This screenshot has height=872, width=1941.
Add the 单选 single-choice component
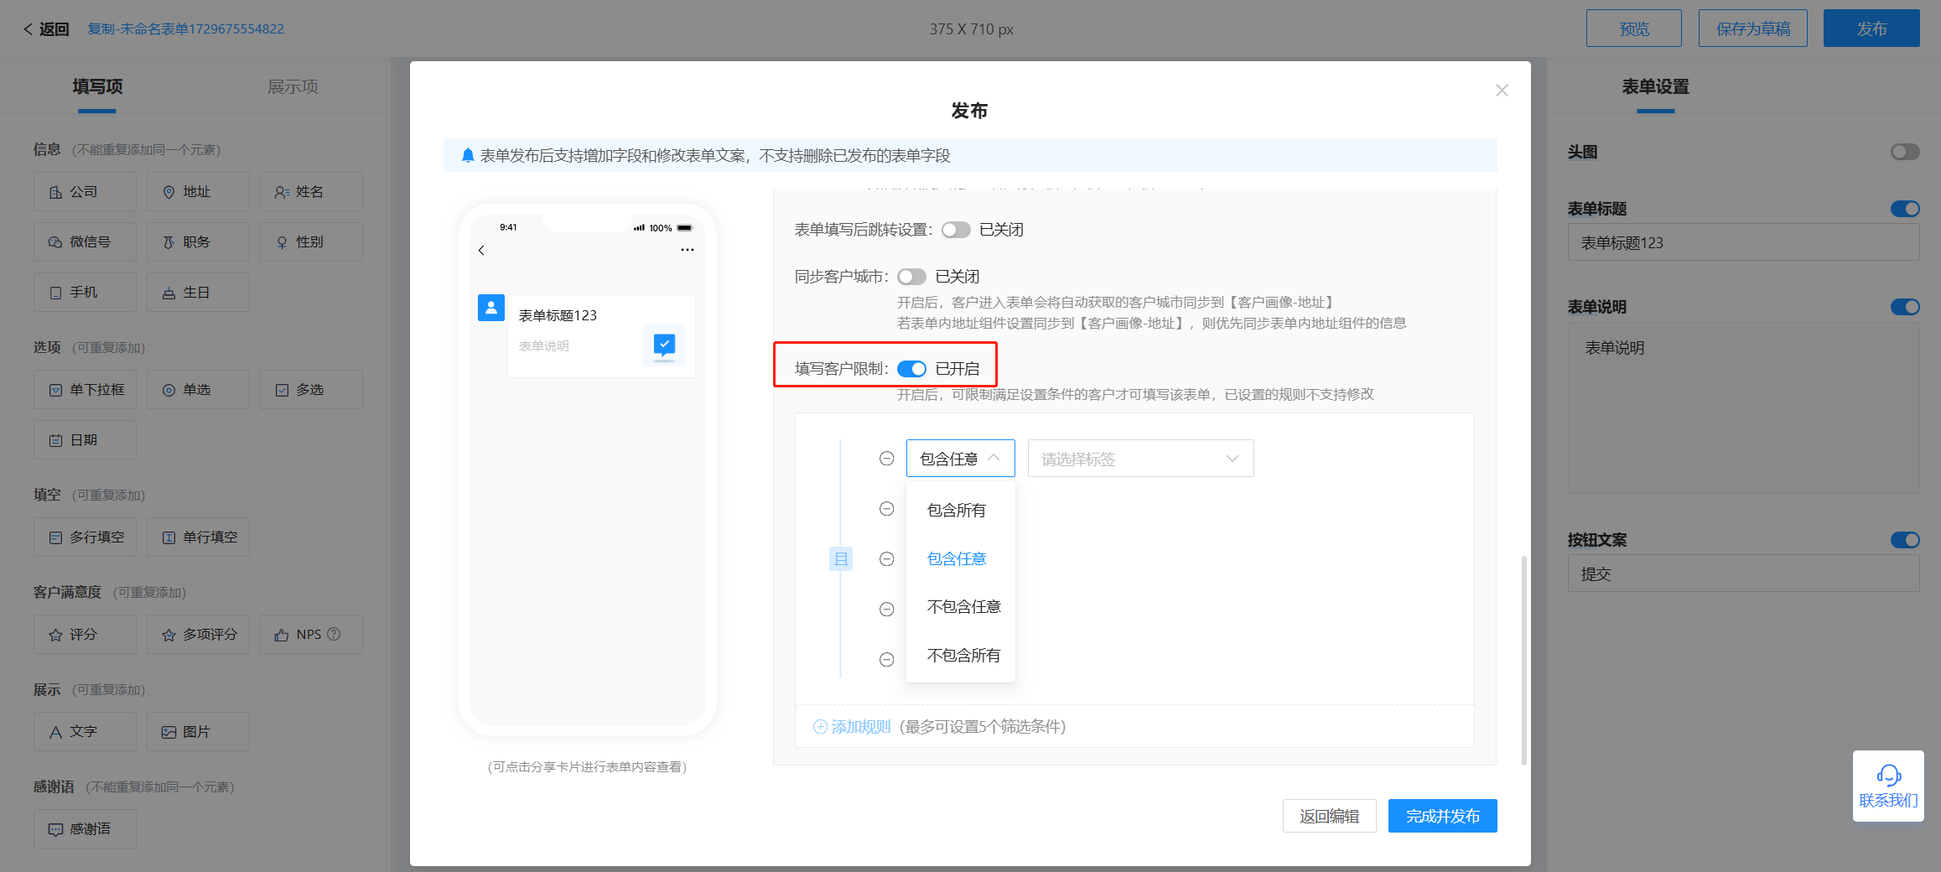198,390
